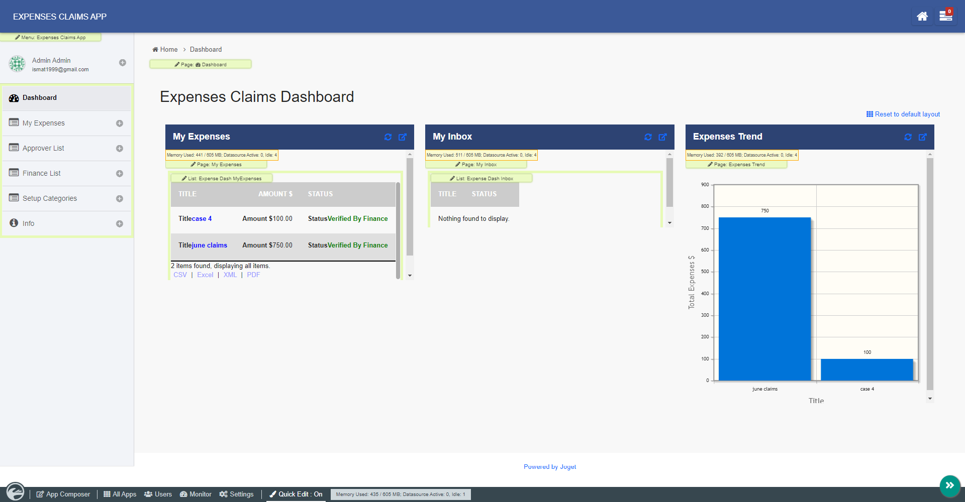Viewport: 965px width, 502px height.
Task: Open the inbox notification icon with badge
Action: coord(946,16)
